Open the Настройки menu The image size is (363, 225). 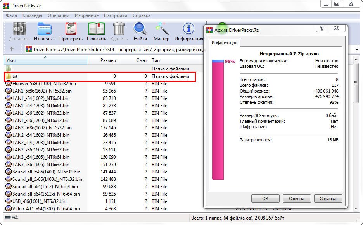tap(116, 15)
